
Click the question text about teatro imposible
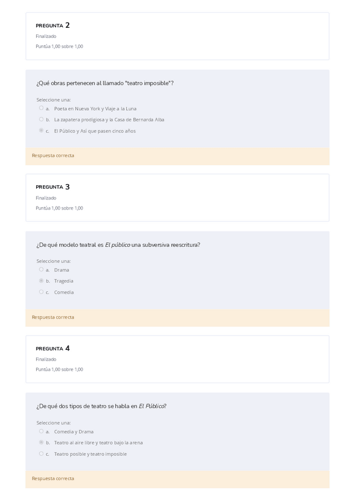105,83
